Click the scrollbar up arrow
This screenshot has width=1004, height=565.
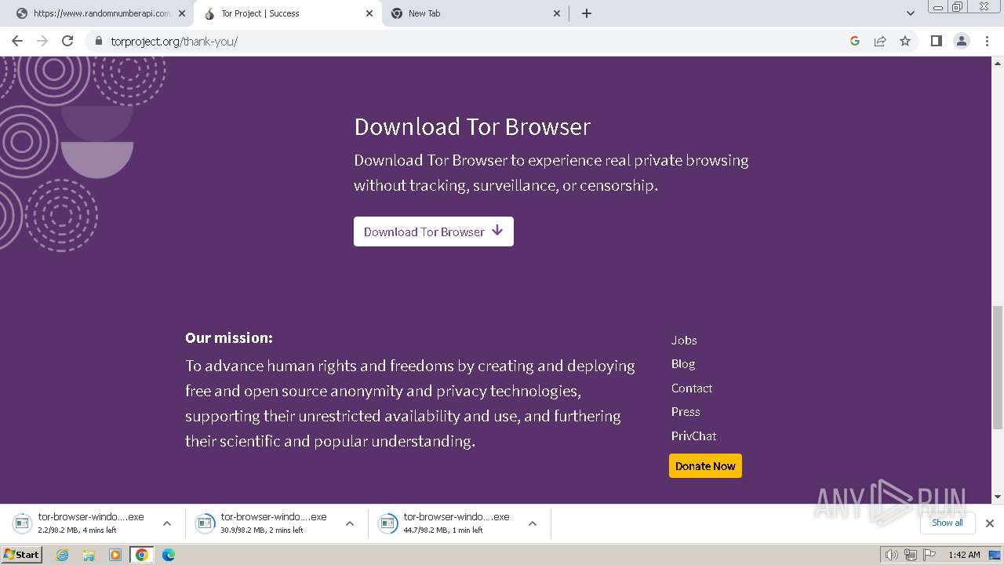(998, 62)
